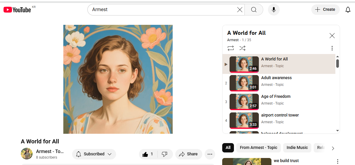355x165 pixels.
Task: Show more filter chips with arrow
Action: (333, 148)
